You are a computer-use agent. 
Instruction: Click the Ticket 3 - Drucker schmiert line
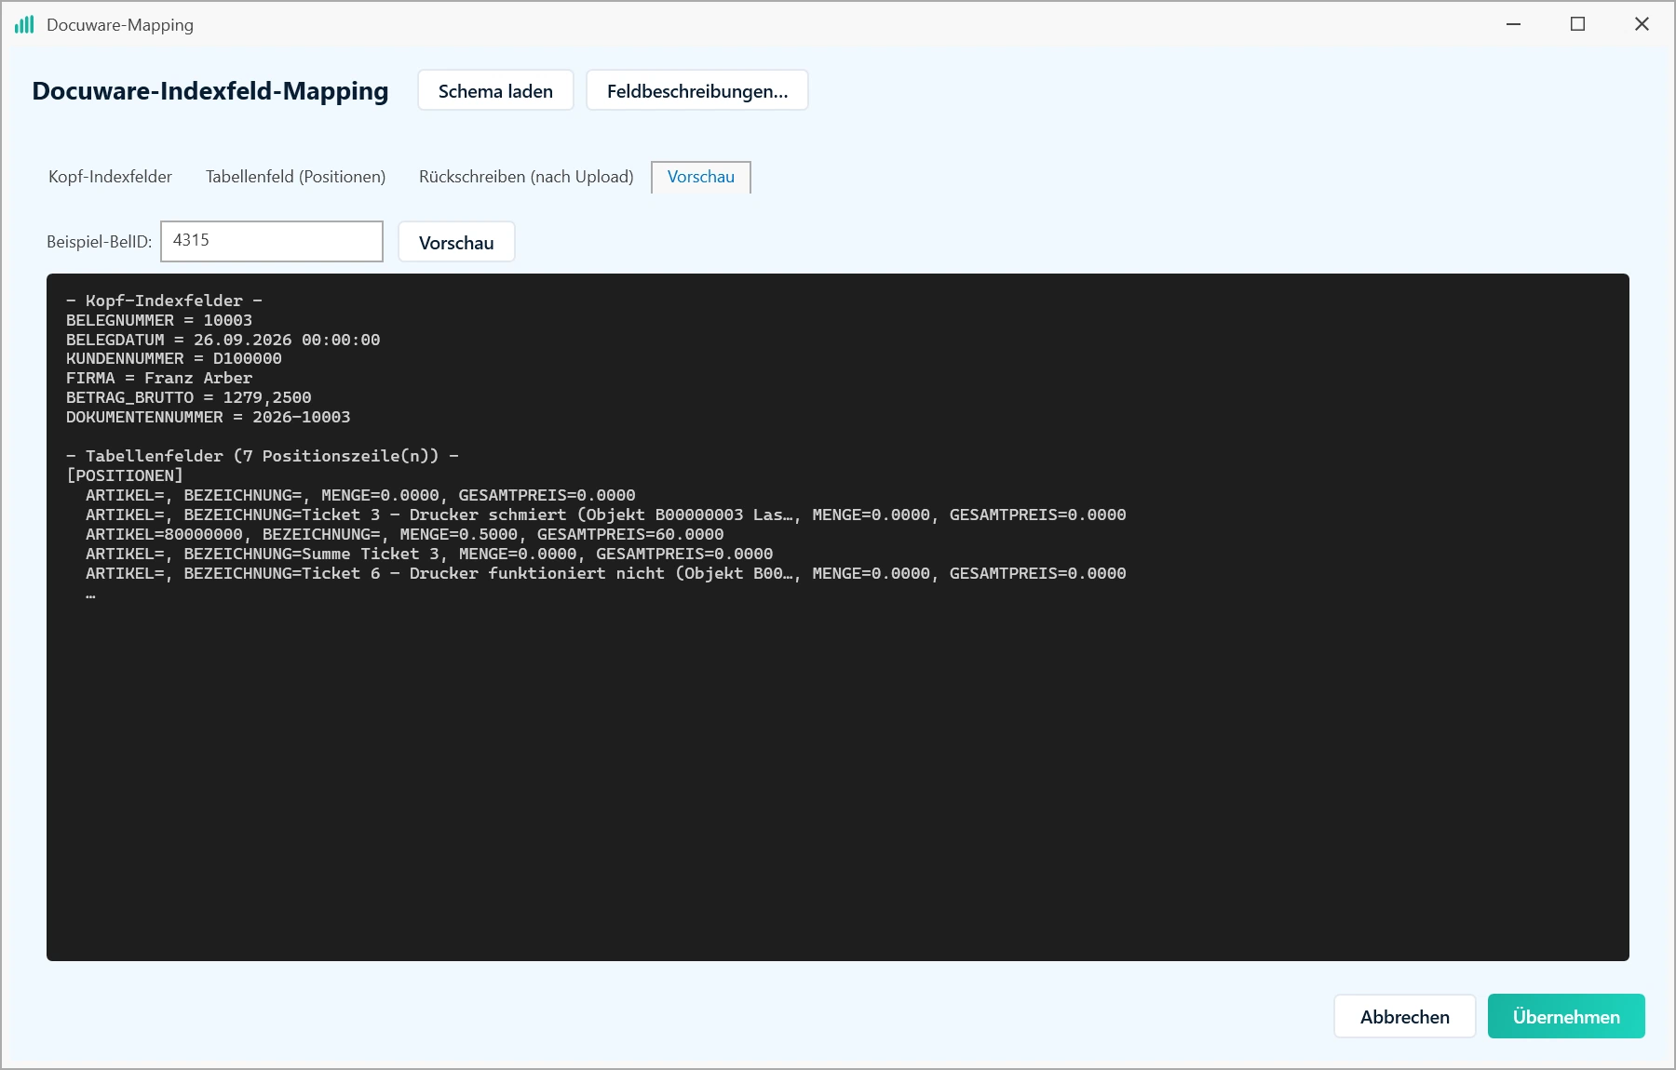606,515
